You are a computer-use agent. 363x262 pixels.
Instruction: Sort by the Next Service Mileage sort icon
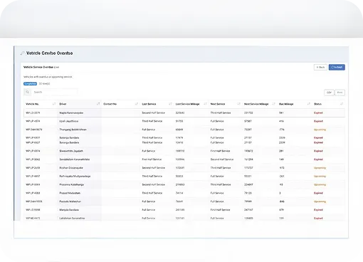274,104
